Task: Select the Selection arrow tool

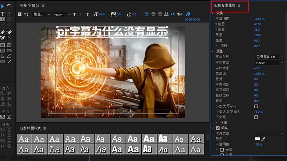Action: pyautogui.click(x=3, y=7)
